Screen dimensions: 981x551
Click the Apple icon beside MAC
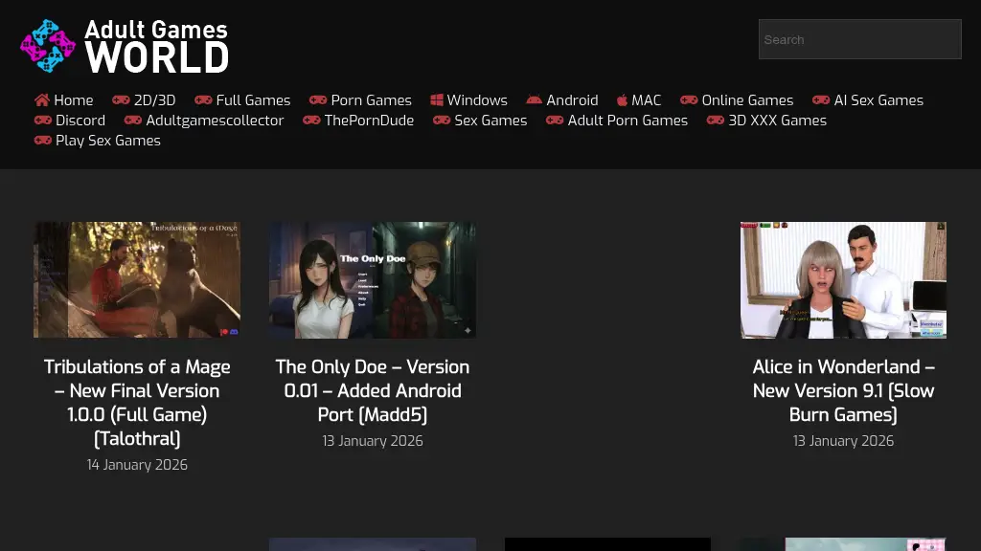pos(622,100)
